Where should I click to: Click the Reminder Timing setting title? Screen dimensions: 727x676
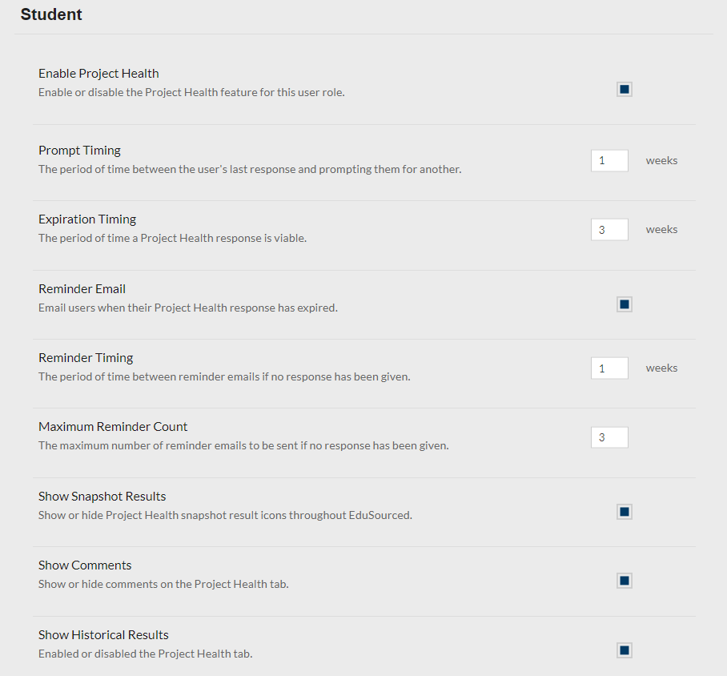click(x=86, y=358)
